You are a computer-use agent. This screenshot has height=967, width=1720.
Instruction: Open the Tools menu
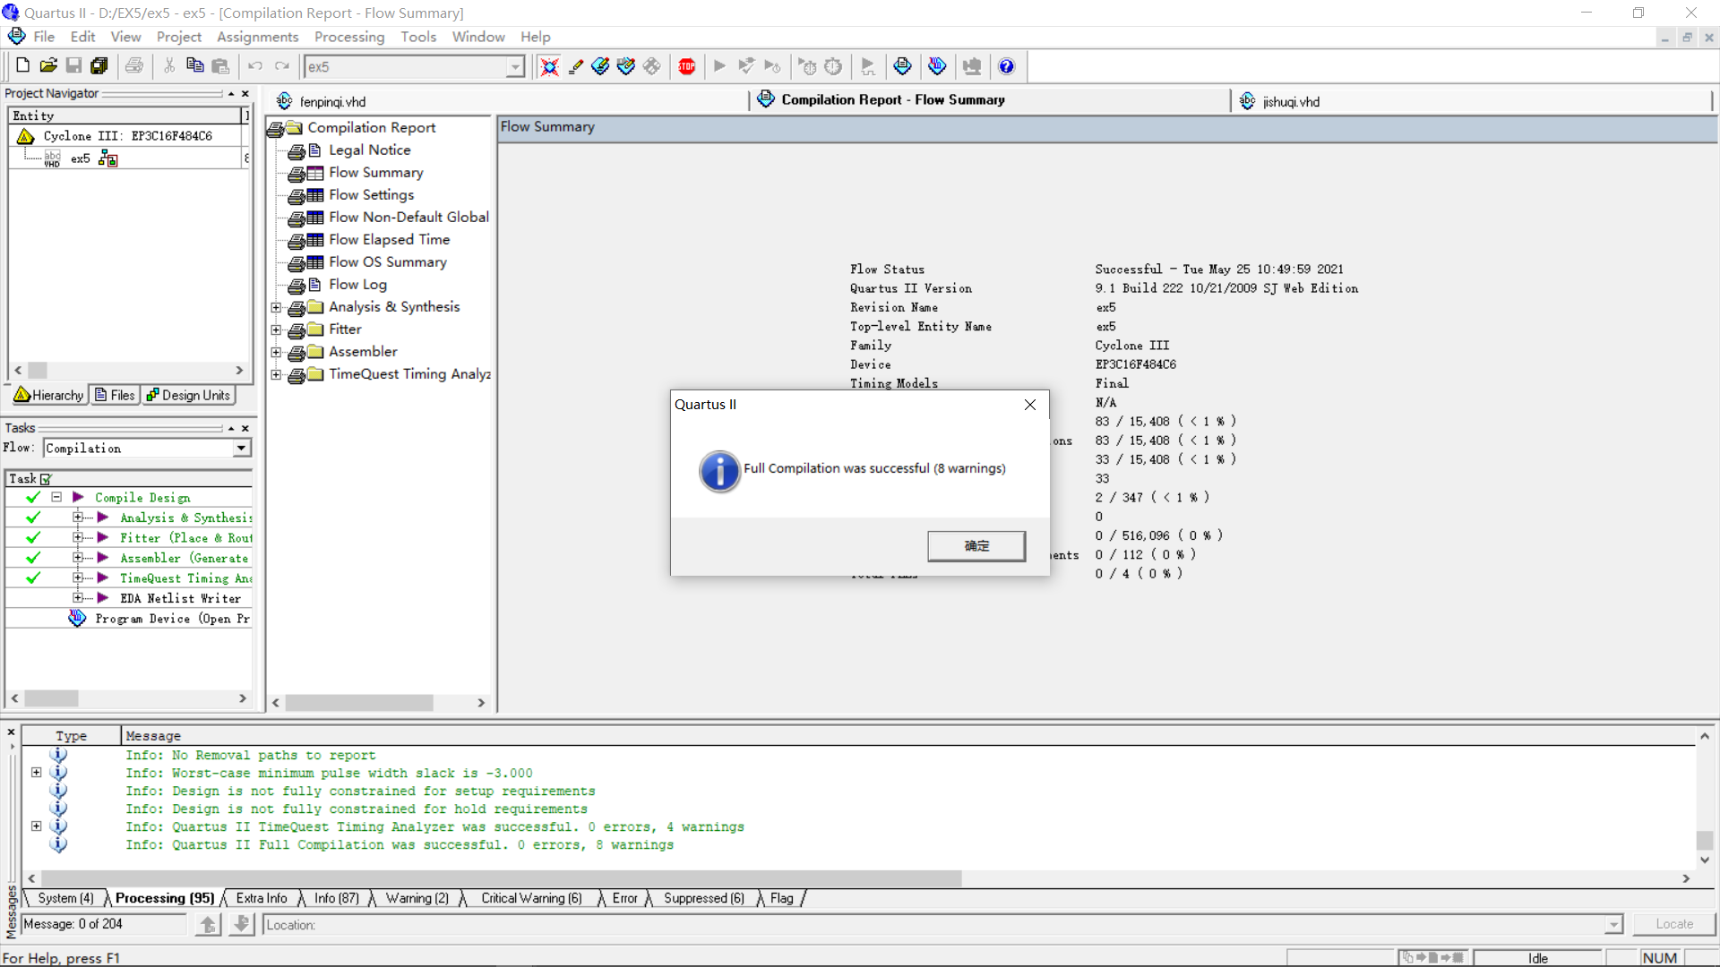[418, 37]
